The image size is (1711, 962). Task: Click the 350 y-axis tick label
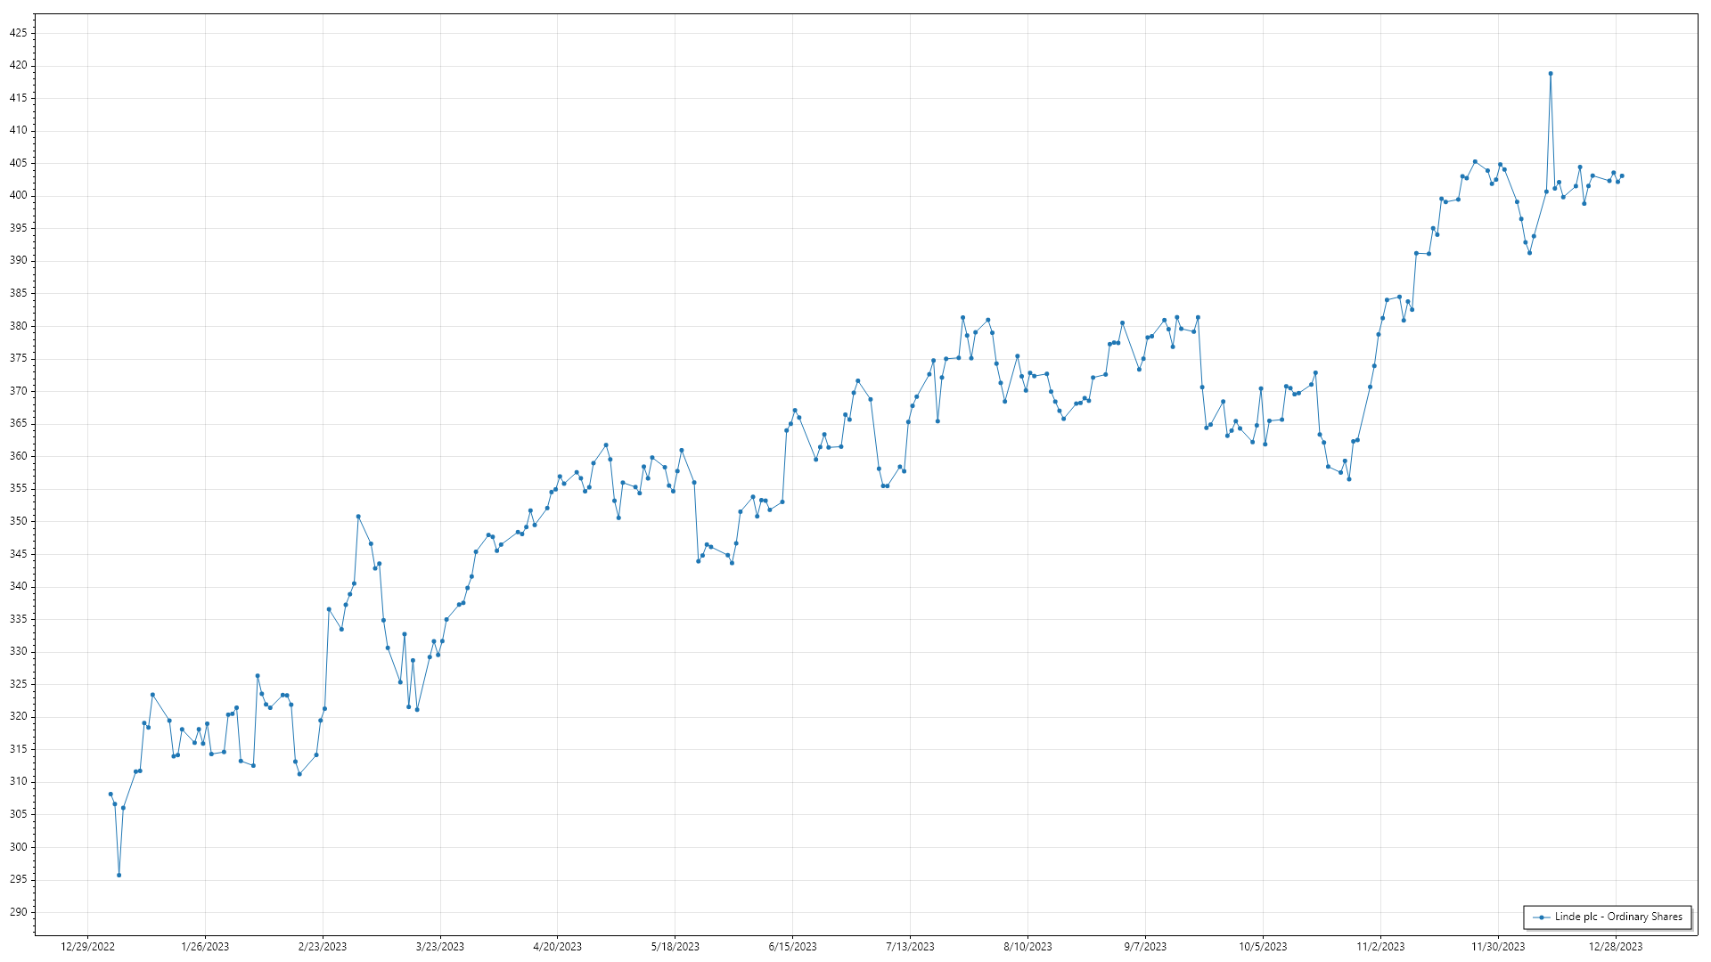click(19, 521)
